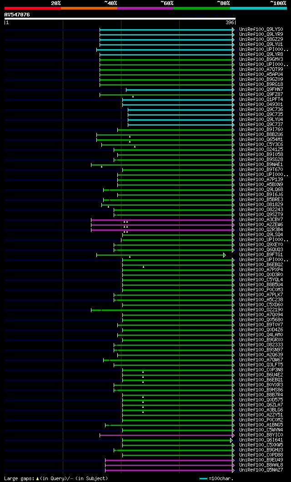The width and height of the screenshot is (291, 482).
Task: Click the green ~80% identity legend segment
Action: coord(202,8)
